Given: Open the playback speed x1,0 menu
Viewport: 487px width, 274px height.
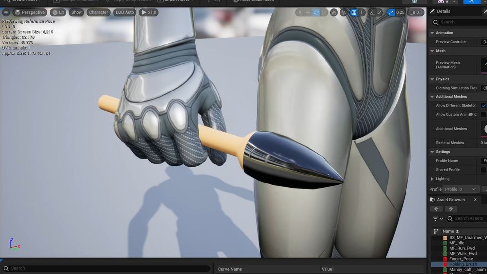Looking at the screenshot, I should pyautogui.click(x=149, y=12).
